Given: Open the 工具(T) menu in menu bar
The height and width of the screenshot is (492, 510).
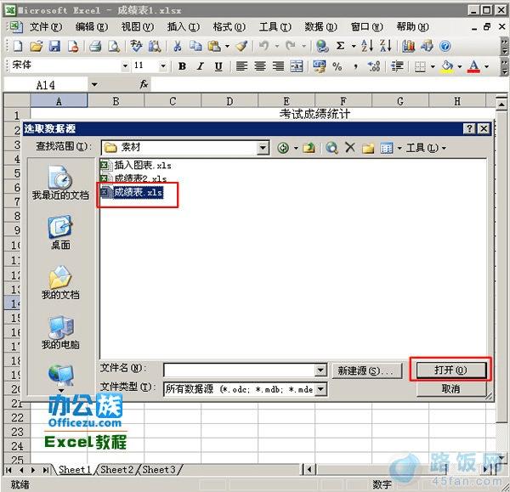Looking at the screenshot, I should point(275,26).
